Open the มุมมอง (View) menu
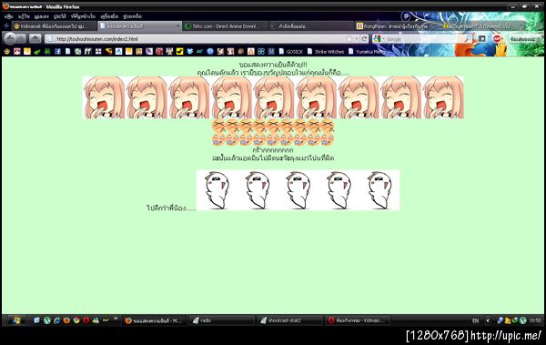546x345 pixels. click(42, 16)
